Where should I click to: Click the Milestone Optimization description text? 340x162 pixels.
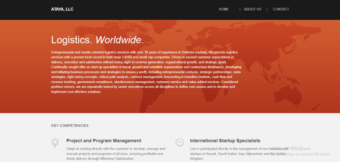[x=116, y=154]
